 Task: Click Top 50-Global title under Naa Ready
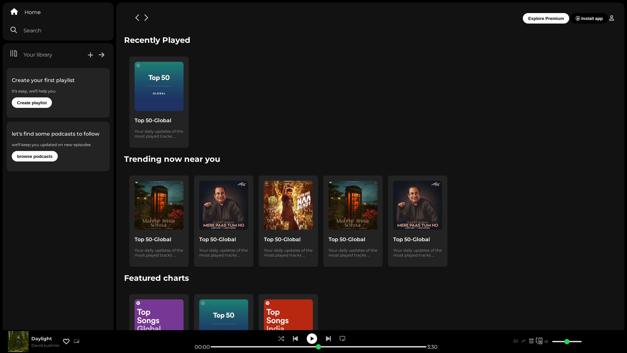282,239
